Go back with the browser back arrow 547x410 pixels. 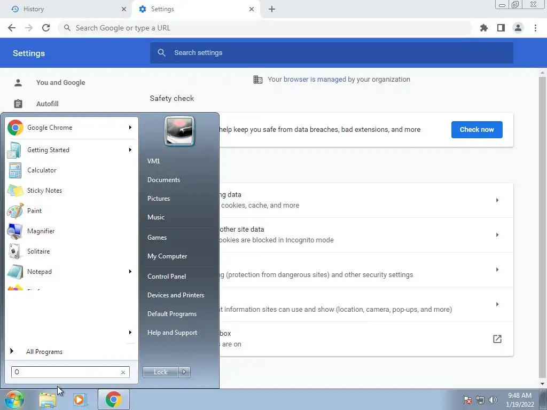pos(12,28)
